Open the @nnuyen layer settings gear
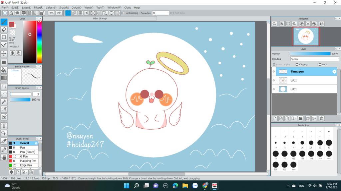Viewport: 341px width, 191px height. 334,72
